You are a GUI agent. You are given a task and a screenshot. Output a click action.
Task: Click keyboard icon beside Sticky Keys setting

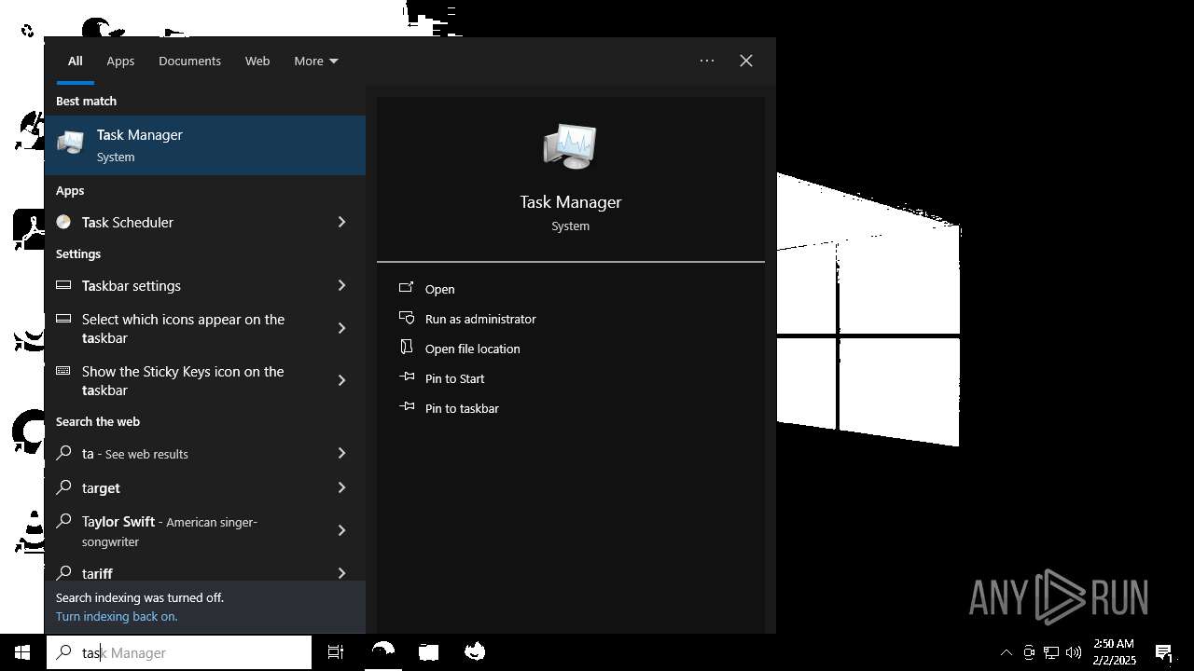click(63, 370)
